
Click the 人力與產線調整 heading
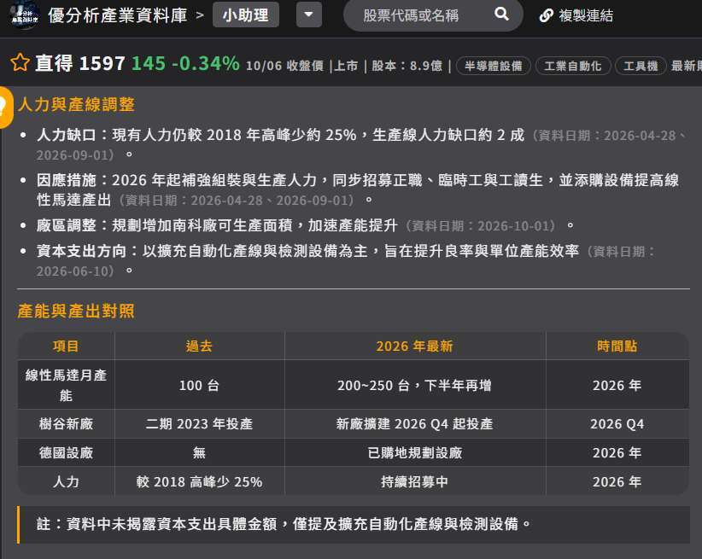tap(77, 104)
